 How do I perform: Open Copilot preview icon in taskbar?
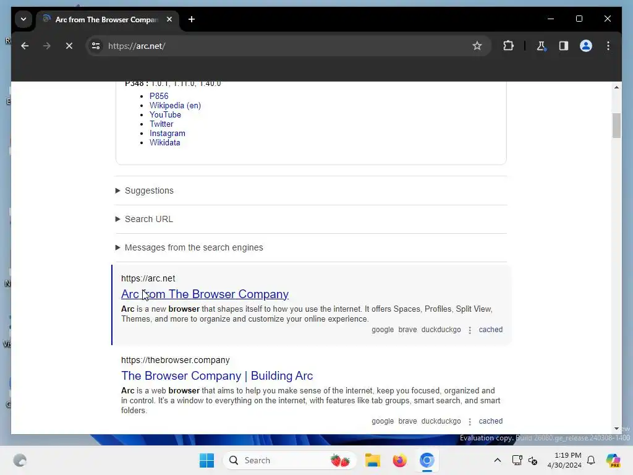613,460
